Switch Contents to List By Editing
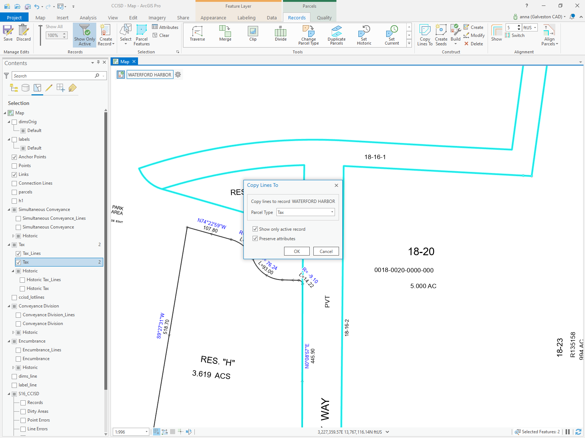 pos(49,88)
